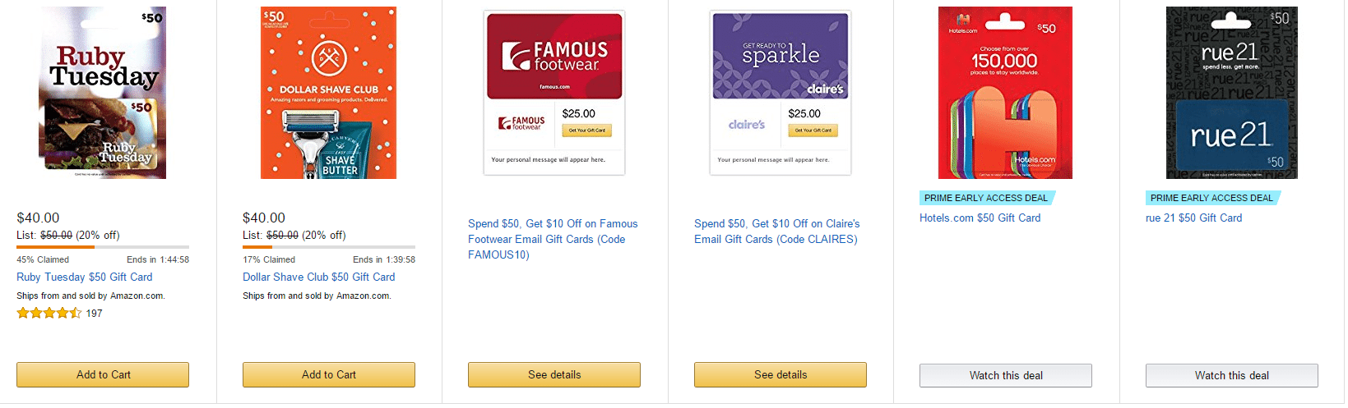1348x408 pixels.
Task: Click the Ruby Tuesday 45% claimed progress bar
Action: pyautogui.click(x=103, y=246)
